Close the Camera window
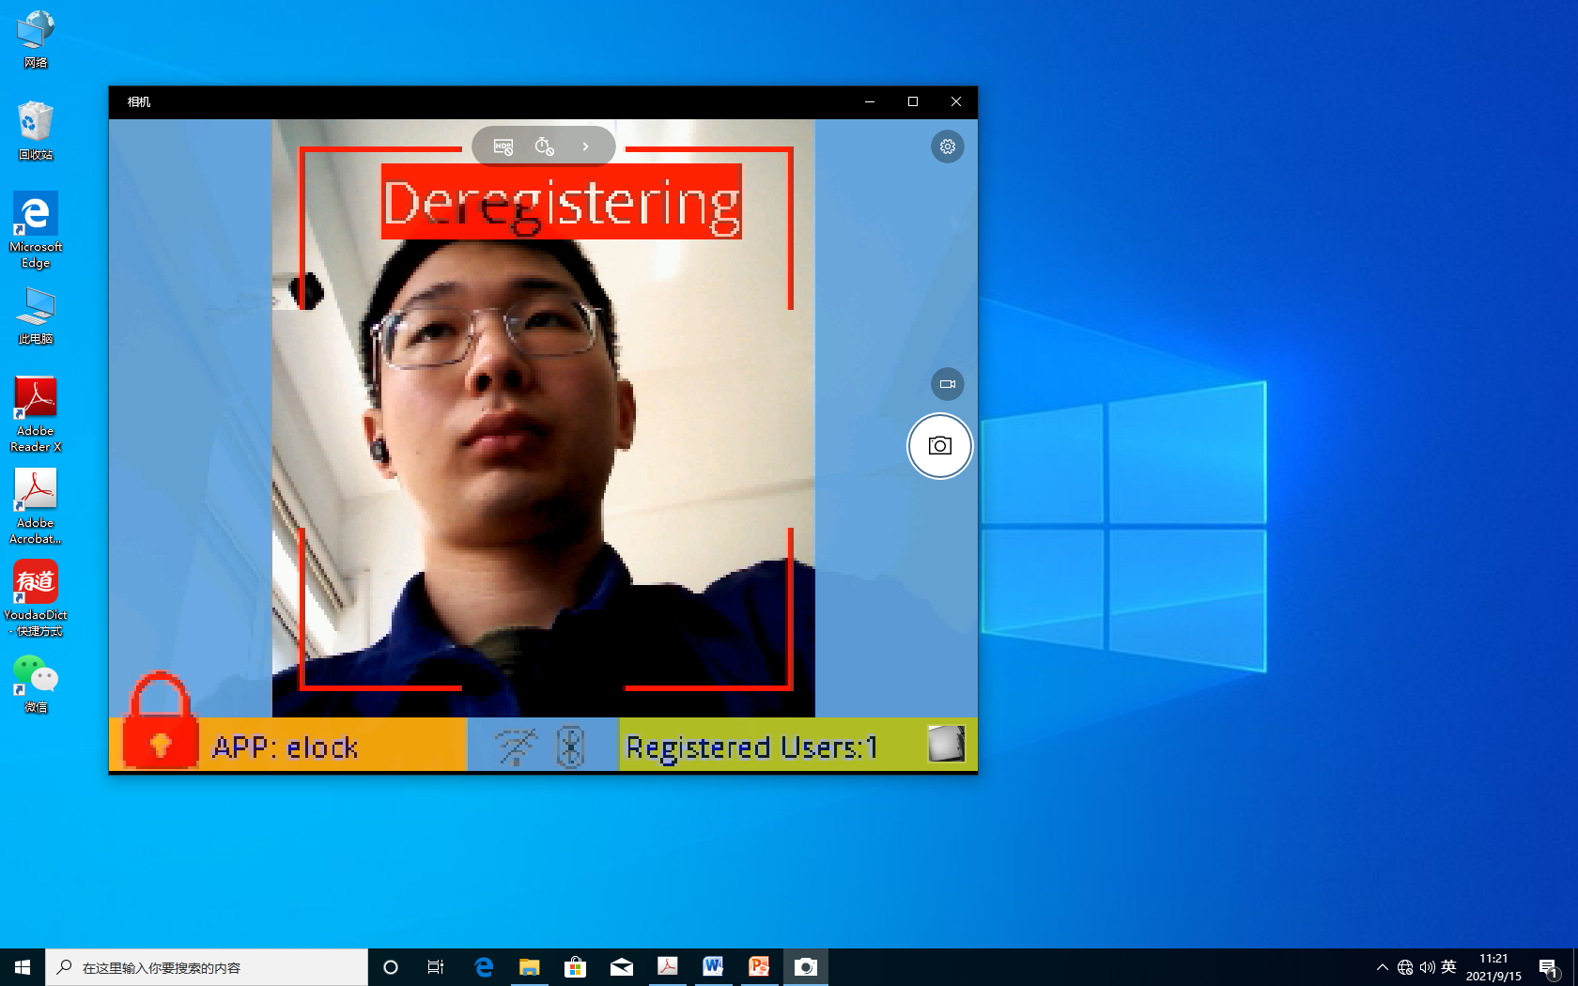 coord(956,101)
